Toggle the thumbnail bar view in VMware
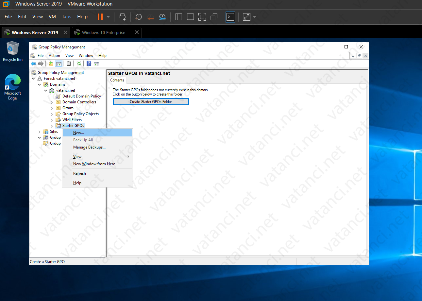 coord(190,17)
